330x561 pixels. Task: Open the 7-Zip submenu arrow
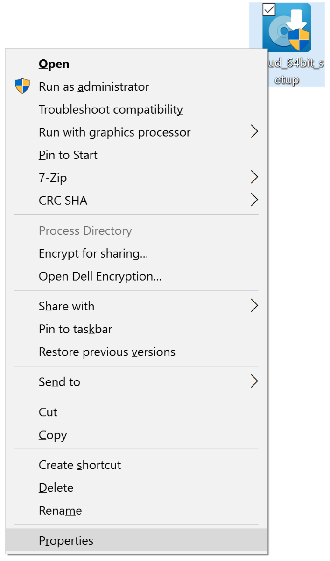pos(254,177)
